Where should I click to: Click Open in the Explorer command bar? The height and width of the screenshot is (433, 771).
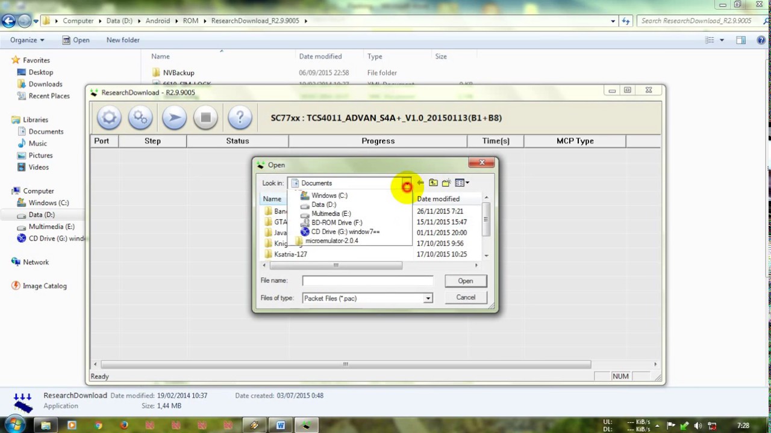[x=76, y=40]
